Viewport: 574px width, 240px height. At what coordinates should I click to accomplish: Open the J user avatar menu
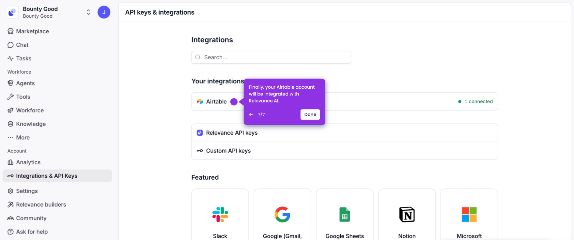(104, 12)
